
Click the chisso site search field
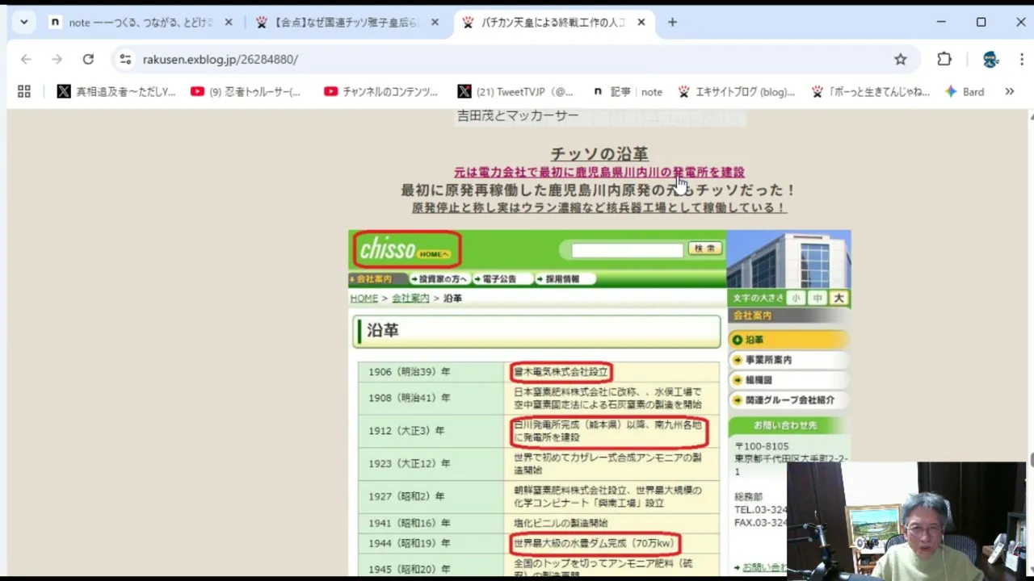(x=628, y=250)
